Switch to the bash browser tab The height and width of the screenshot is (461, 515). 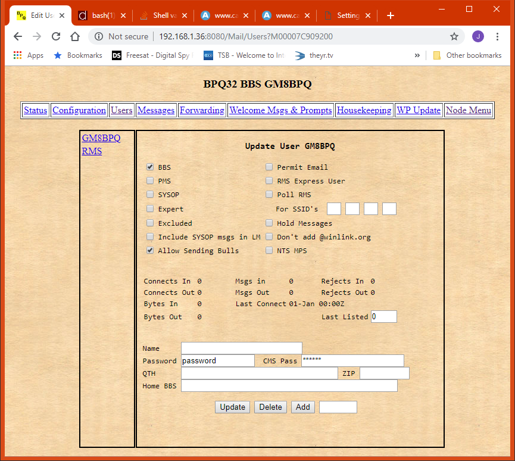click(x=101, y=15)
